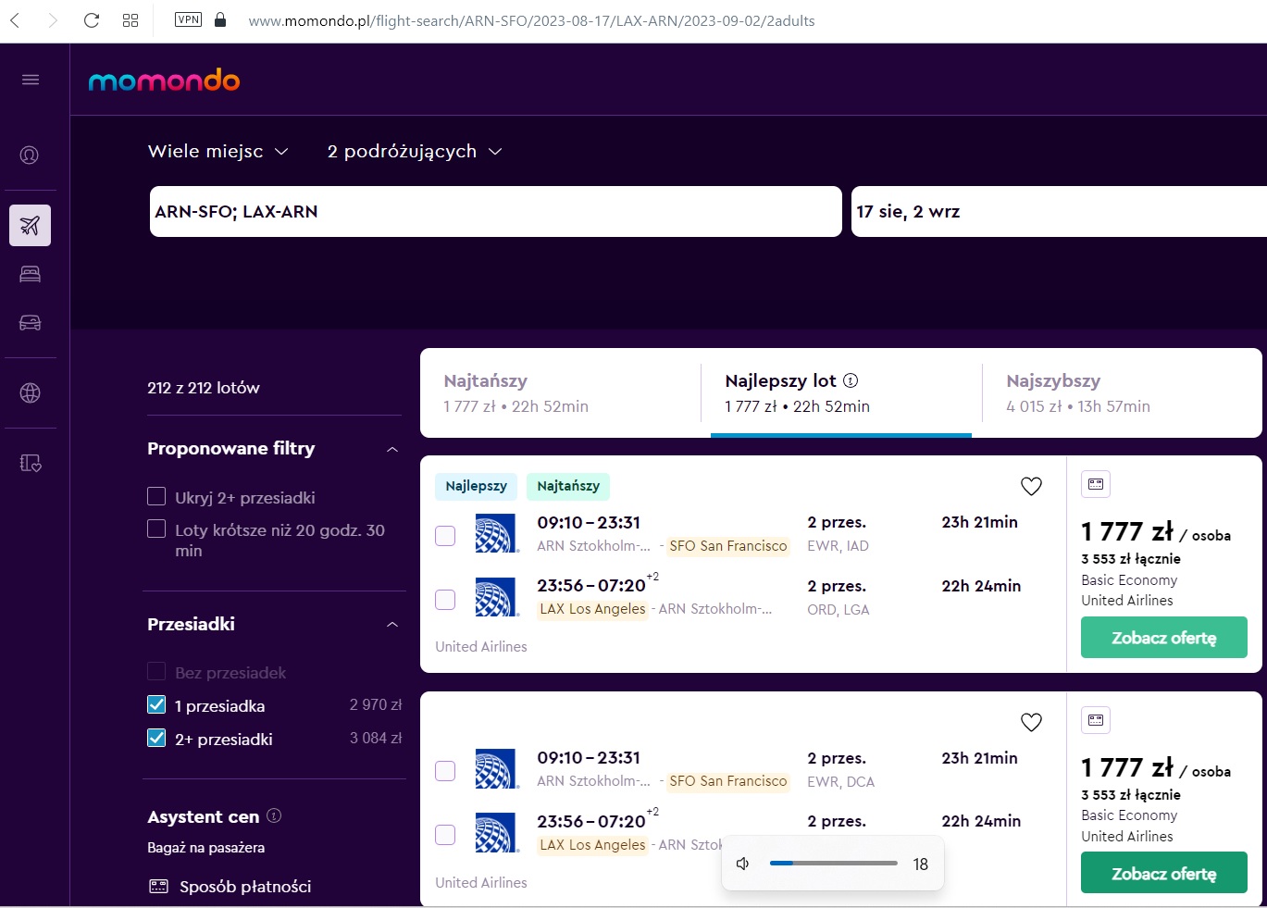
Task: Click info icon beside Najlepszy lot
Action: pyautogui.click(x=851, y=380)
